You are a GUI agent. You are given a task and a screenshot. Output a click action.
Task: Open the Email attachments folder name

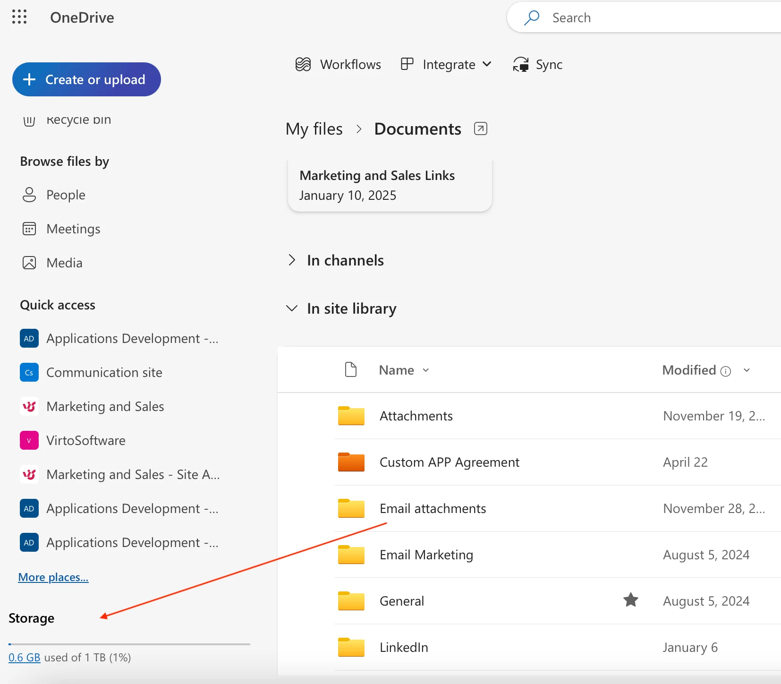433,508
